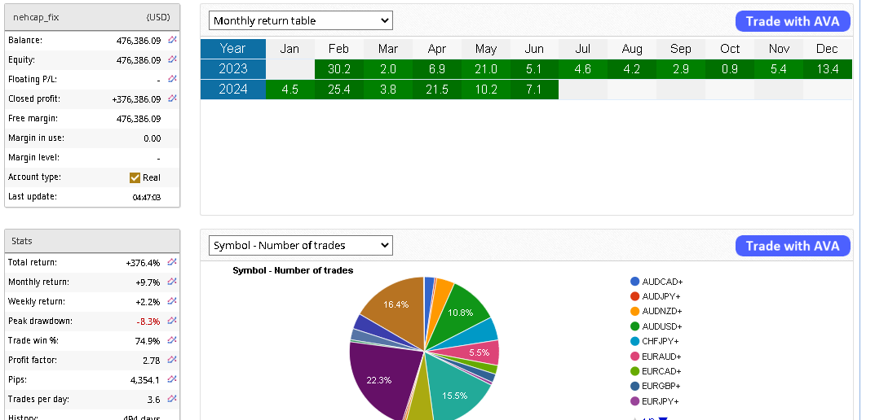Click the Monthly return chart icon
This screenshot has width=875, height=420.
172,282
